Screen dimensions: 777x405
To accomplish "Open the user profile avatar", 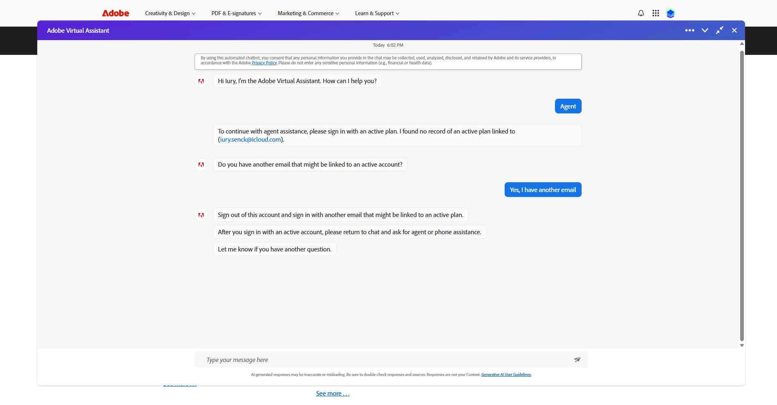I will [671, 13].
